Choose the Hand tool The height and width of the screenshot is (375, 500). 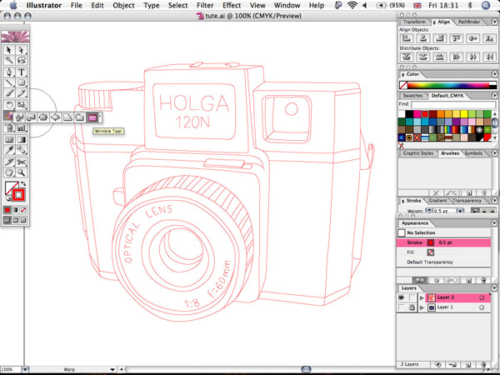coord(9,172)
